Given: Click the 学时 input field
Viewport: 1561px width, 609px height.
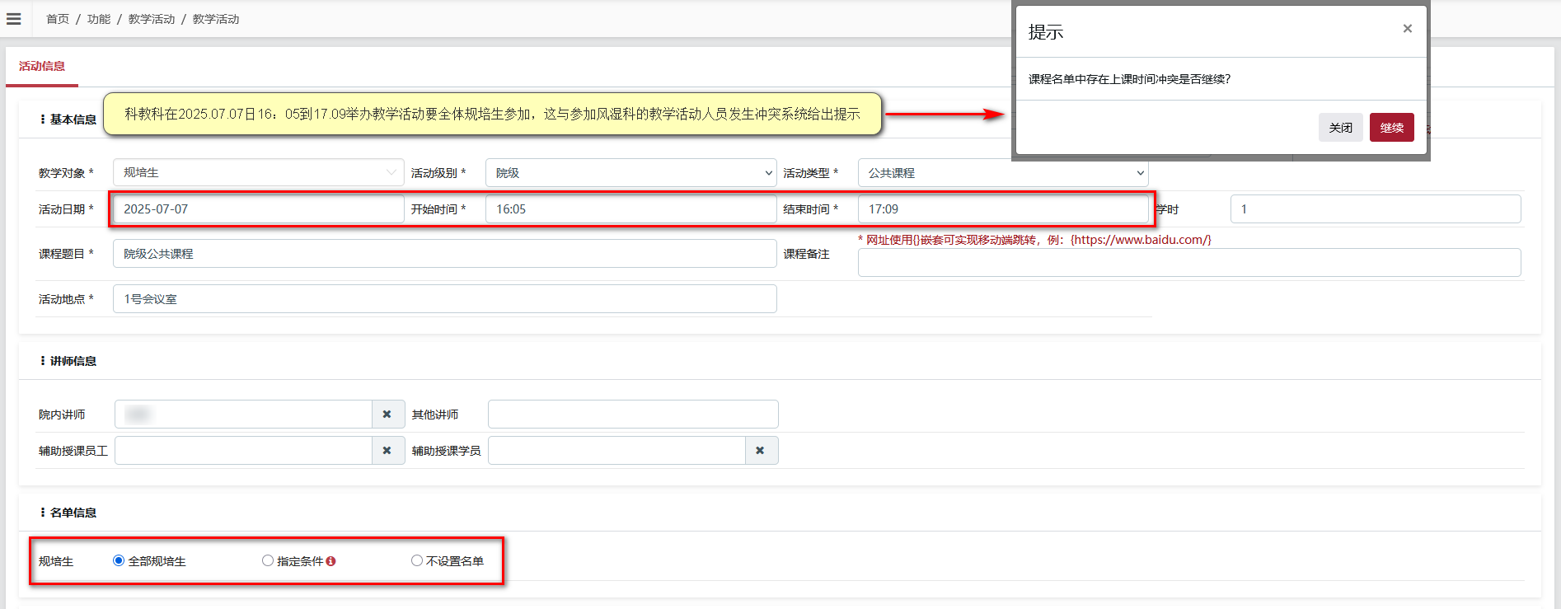Looking at the screenshot, I should point(1376,209).
